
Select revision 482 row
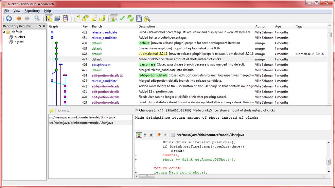click(x=188, y=32)
